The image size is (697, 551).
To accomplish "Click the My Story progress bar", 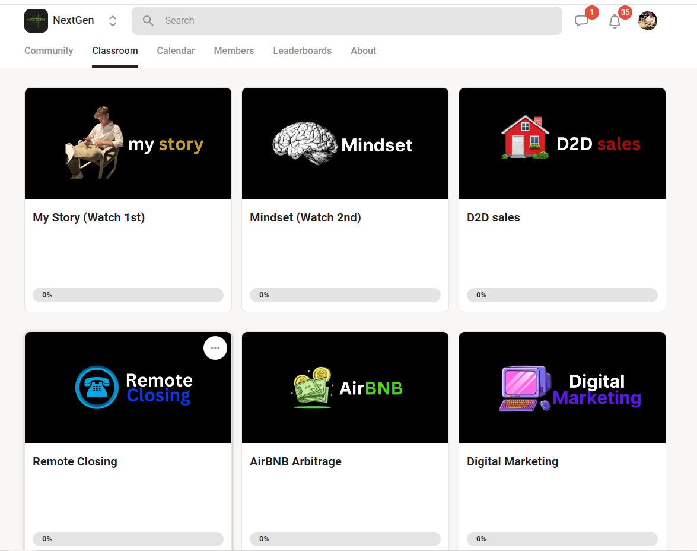I will [x=128, y=295].
